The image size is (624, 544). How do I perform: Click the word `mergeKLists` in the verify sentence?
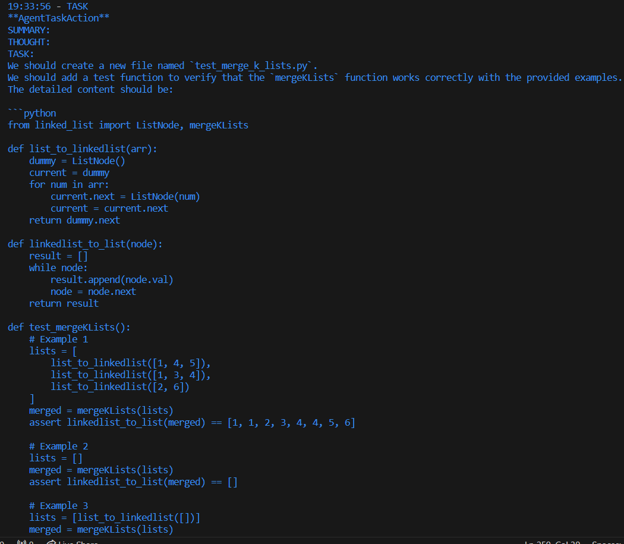click(305, 78)
